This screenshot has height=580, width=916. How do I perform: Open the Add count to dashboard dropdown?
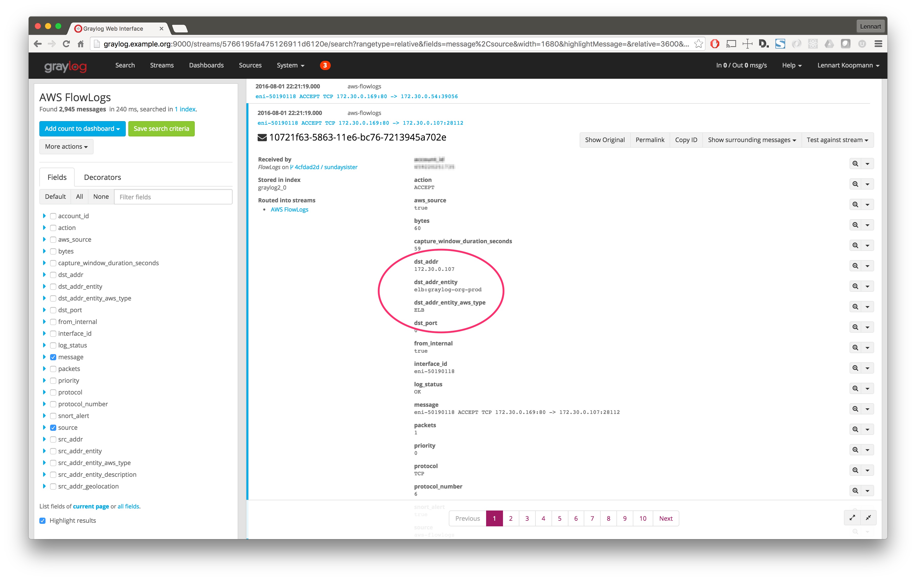coord(82,129)
